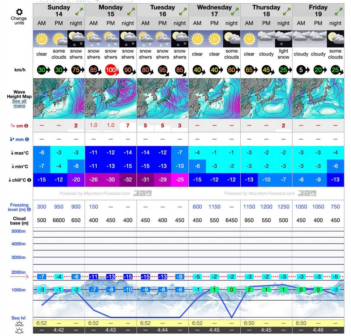Viewport: 351px width, 336px height.
Task: Open Thursday's wave height map thumbnail
Action: [x=266, y=98]
